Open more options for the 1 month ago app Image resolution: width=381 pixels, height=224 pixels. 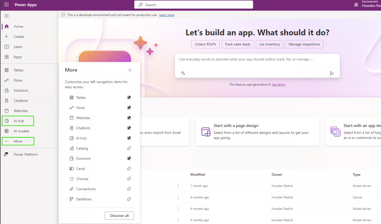(x=178, y=186)
